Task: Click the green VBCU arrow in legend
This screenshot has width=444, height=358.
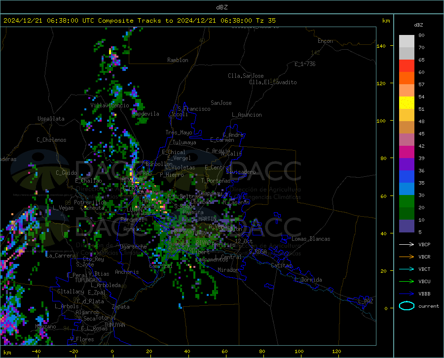Action: click(x=407, y=282)
